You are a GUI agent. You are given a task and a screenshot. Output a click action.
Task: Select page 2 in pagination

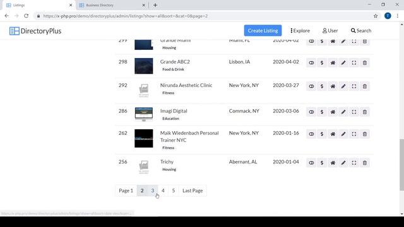(x=142, y=190)
